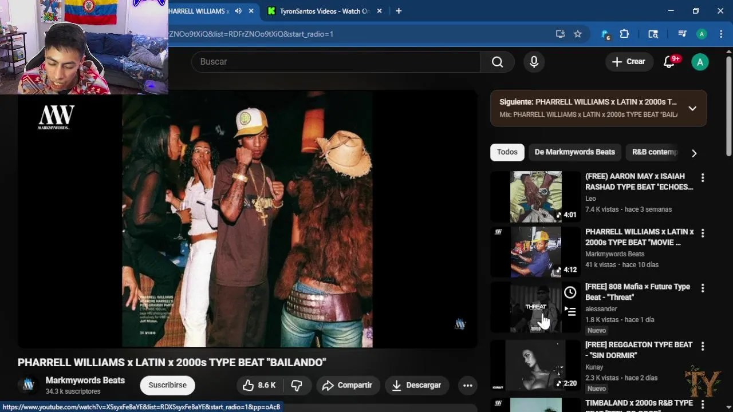Click the search magnifier button
Image resolution: width=733 pixels, height=412 pixels.
(497, 62)
